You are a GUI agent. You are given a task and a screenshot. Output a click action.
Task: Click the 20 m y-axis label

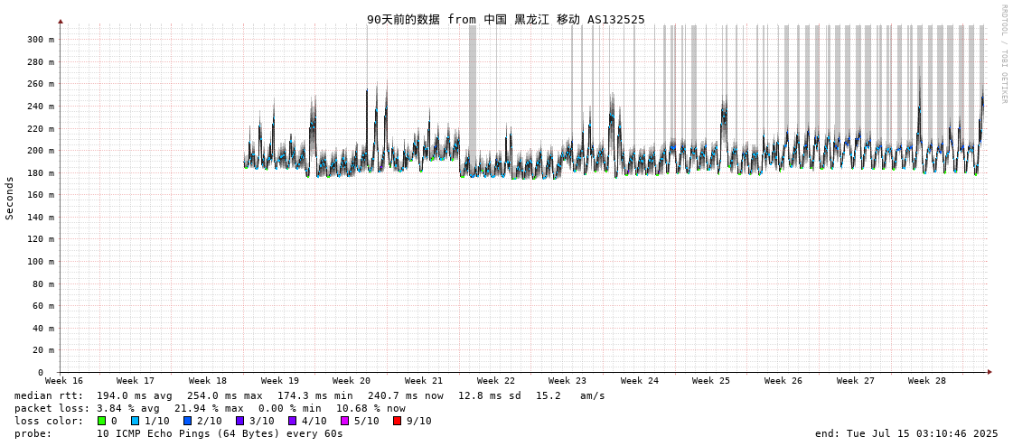[43, 350]
